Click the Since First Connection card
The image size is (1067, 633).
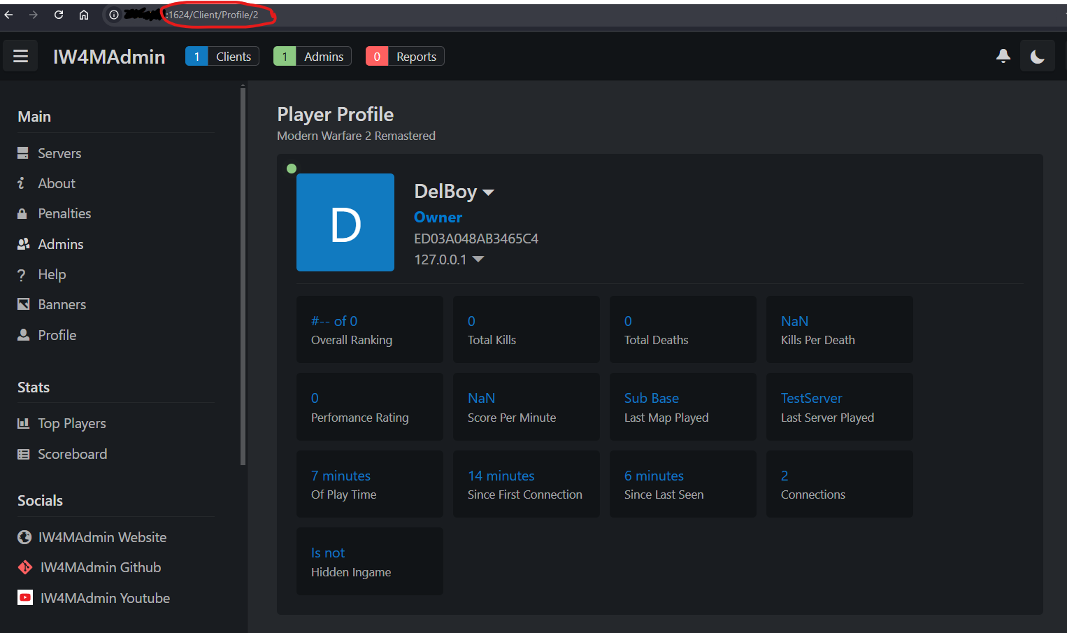pos(527,484)
